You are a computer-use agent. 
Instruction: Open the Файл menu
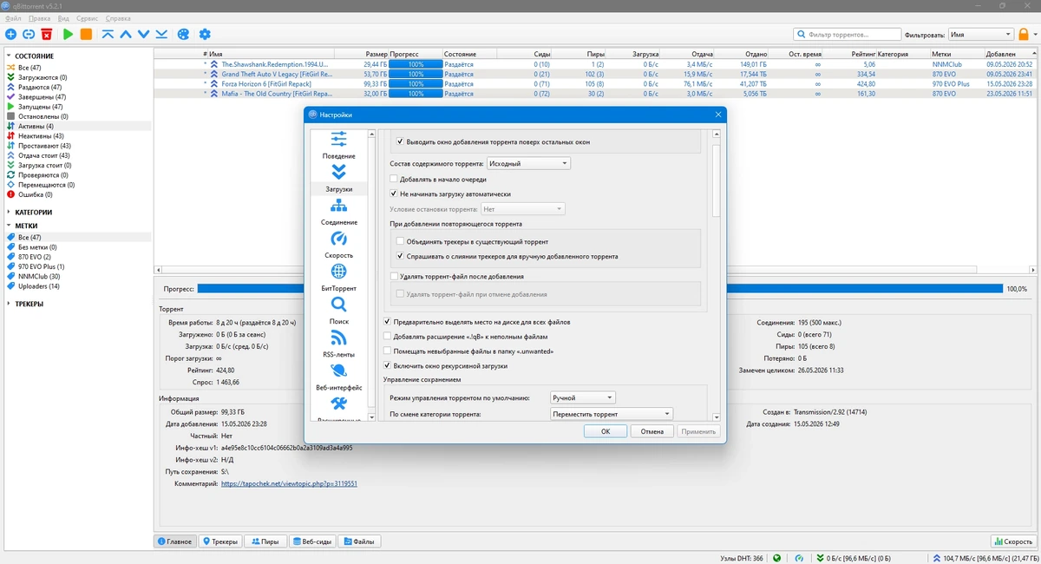[x=13, y=18]
